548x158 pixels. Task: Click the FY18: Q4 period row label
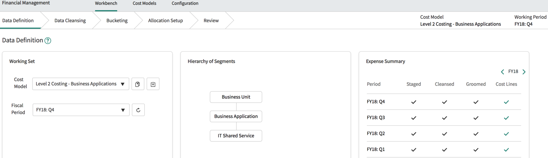point(376,102)
